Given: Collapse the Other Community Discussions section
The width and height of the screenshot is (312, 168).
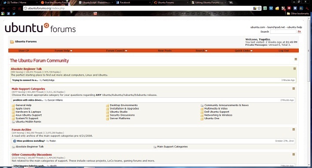Looking at the screenshot, I should [293, 154].
